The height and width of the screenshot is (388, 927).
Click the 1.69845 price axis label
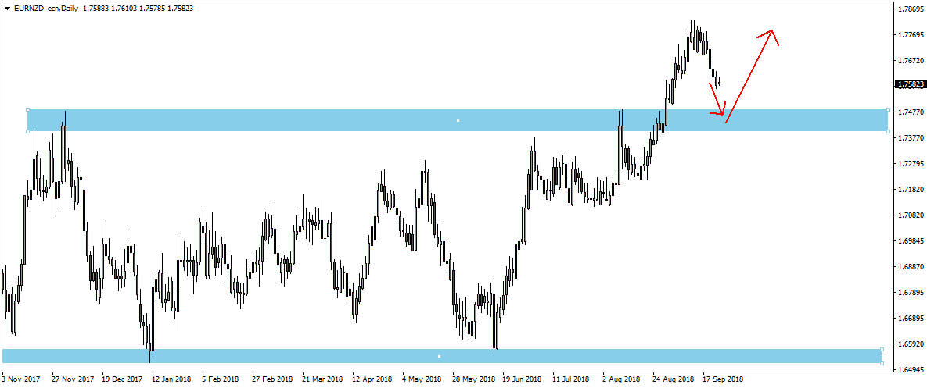tap(911, 241)
